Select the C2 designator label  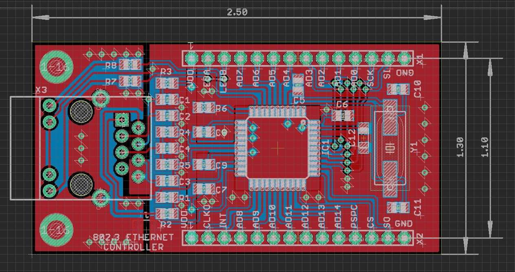coord(184,117)
